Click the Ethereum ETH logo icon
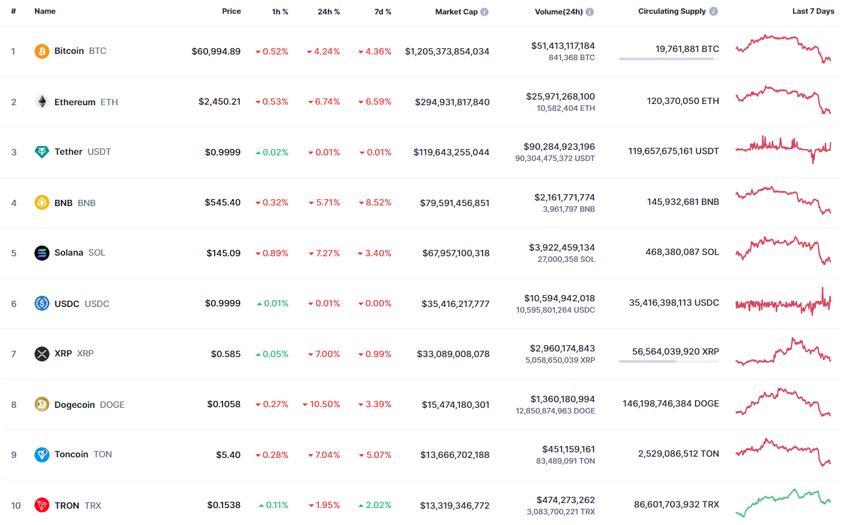Viewport: 851px width, 525px height. (41, 101)
